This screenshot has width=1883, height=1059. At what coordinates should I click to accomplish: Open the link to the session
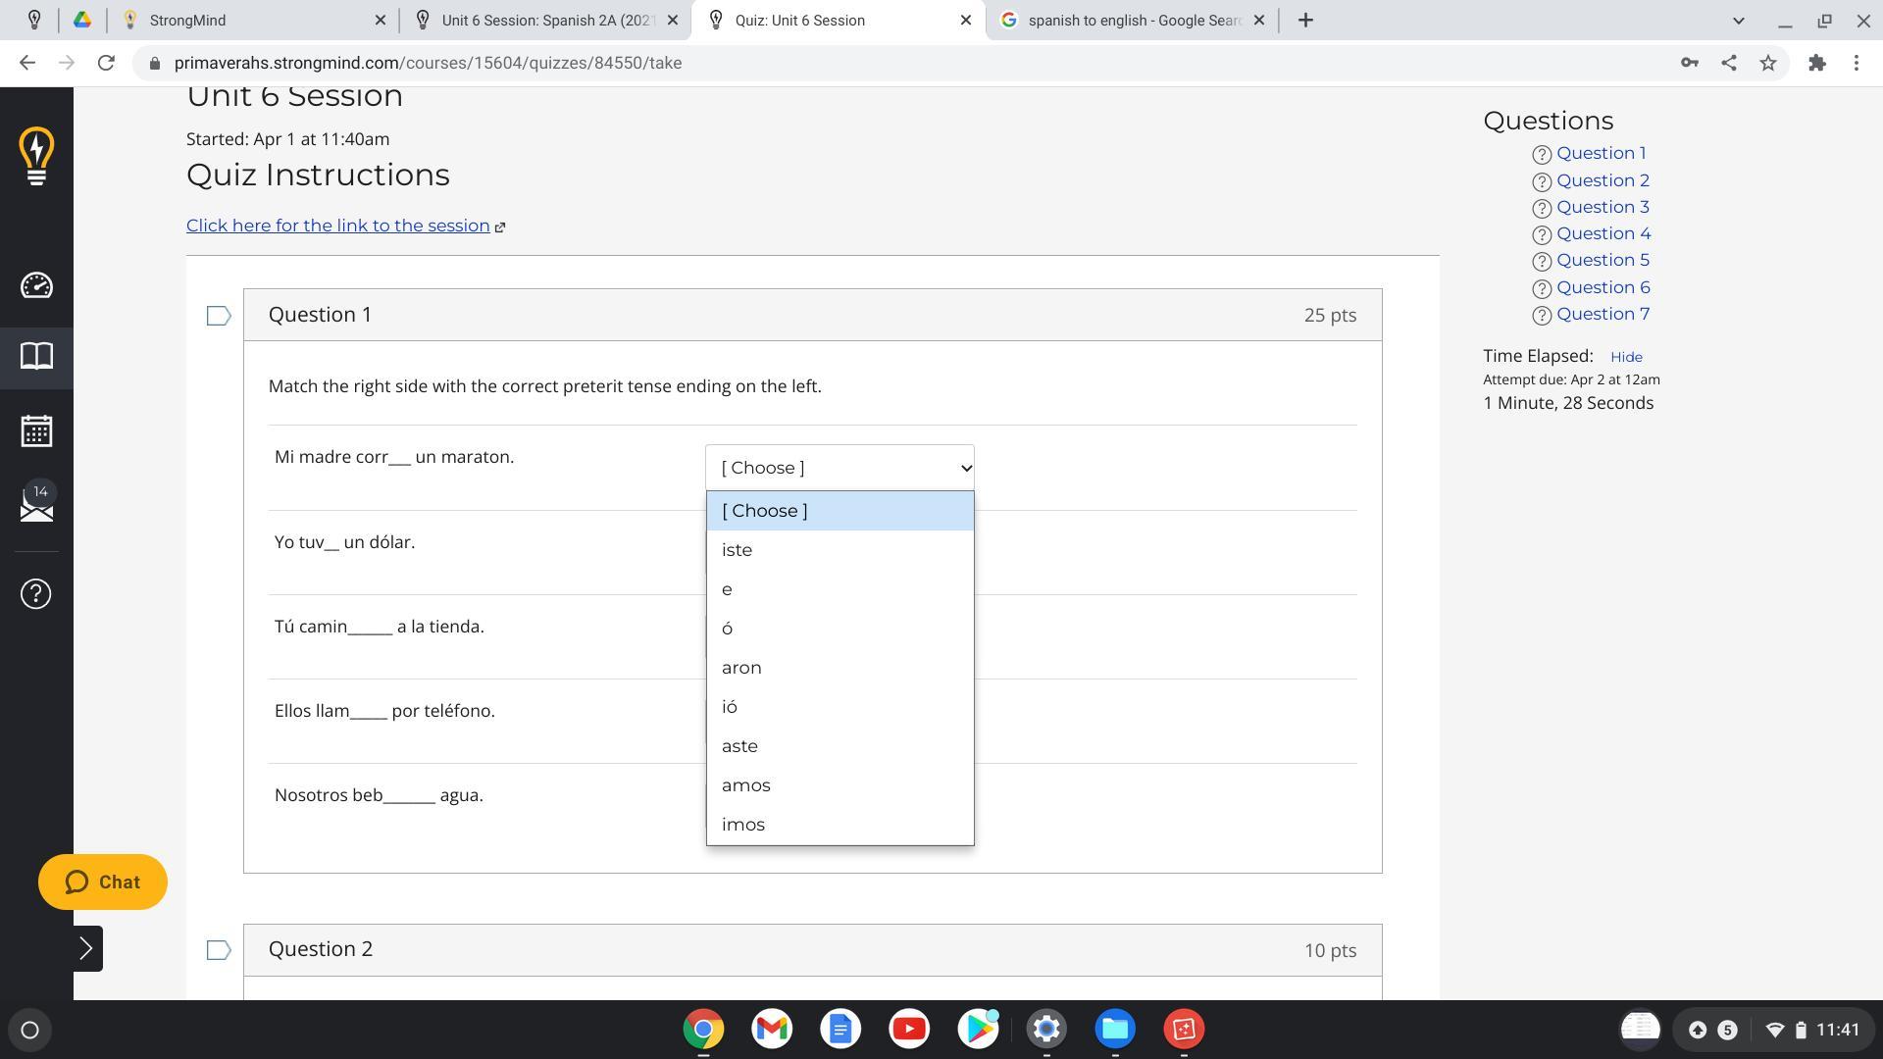coord(338,226)
